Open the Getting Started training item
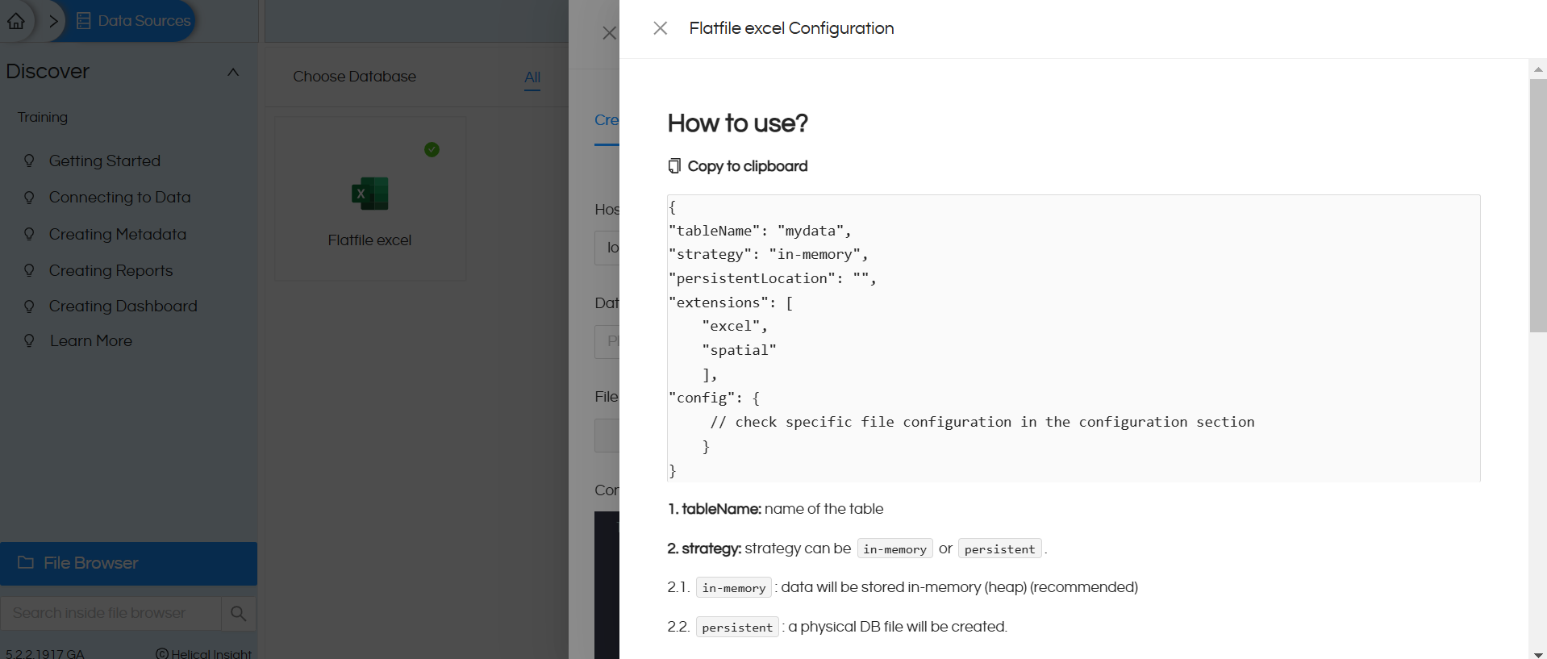 click(x=105, y=161)
